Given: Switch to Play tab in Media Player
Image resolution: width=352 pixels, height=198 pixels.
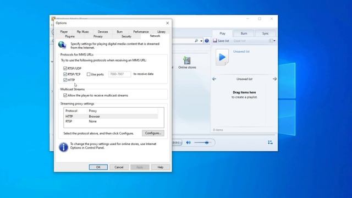Looking at the screenshot, I should coord(222,34).
